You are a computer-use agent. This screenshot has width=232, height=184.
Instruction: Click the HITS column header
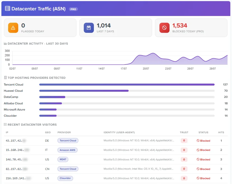pyautogui.click(x=221, y=132)
